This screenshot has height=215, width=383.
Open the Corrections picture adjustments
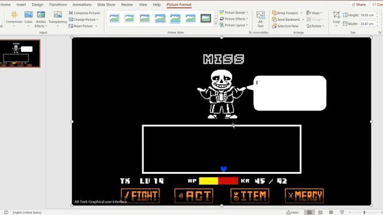pos(14,19)
